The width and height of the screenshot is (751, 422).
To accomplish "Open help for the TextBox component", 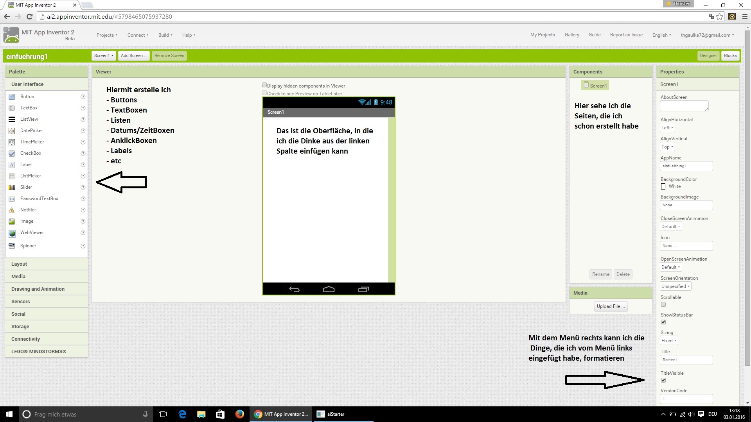I will point(83,108).
